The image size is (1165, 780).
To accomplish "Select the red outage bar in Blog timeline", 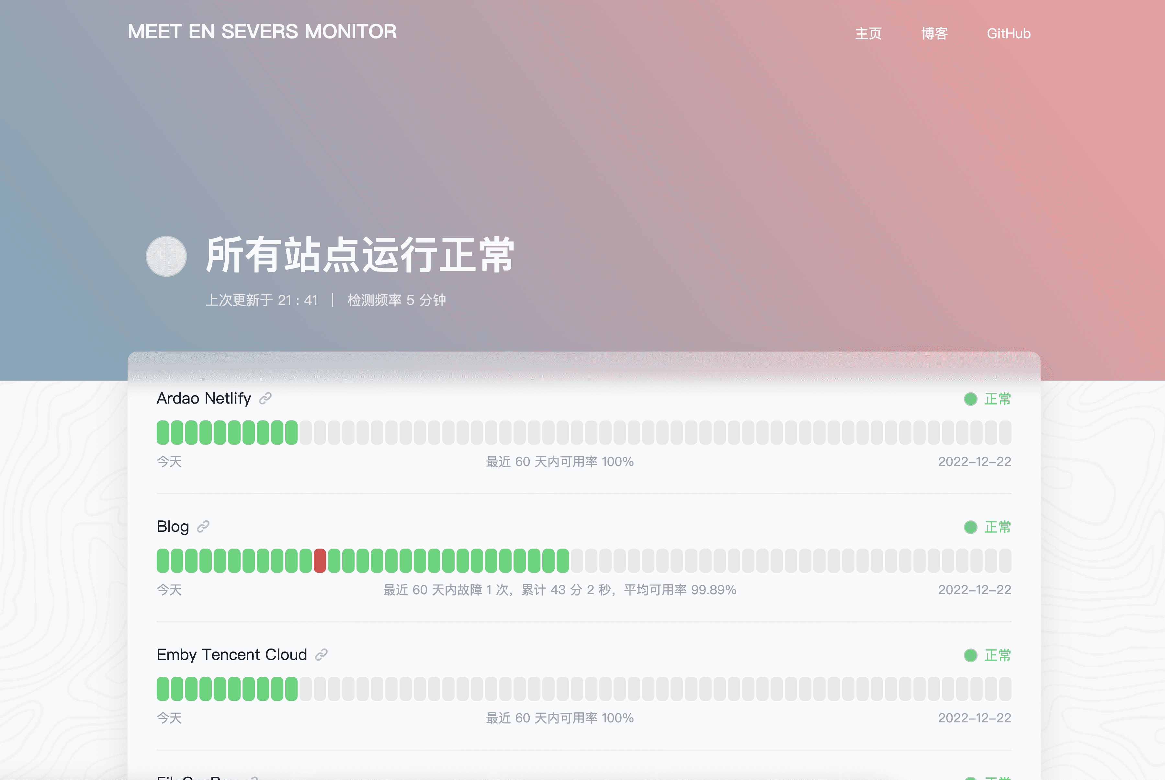I will click(x=320, y=561).
